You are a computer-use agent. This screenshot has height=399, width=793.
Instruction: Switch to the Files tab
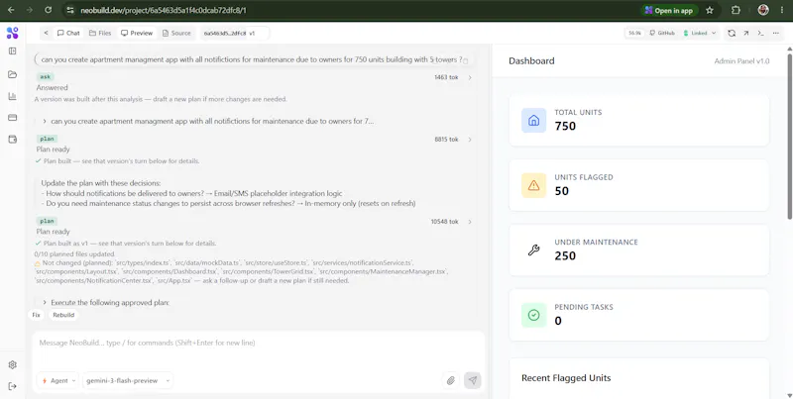[x=100, y=33]
